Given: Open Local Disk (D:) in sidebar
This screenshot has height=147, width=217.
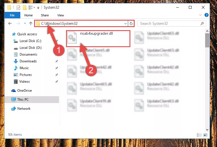Looking at the screenshot, I should (30, 48).
